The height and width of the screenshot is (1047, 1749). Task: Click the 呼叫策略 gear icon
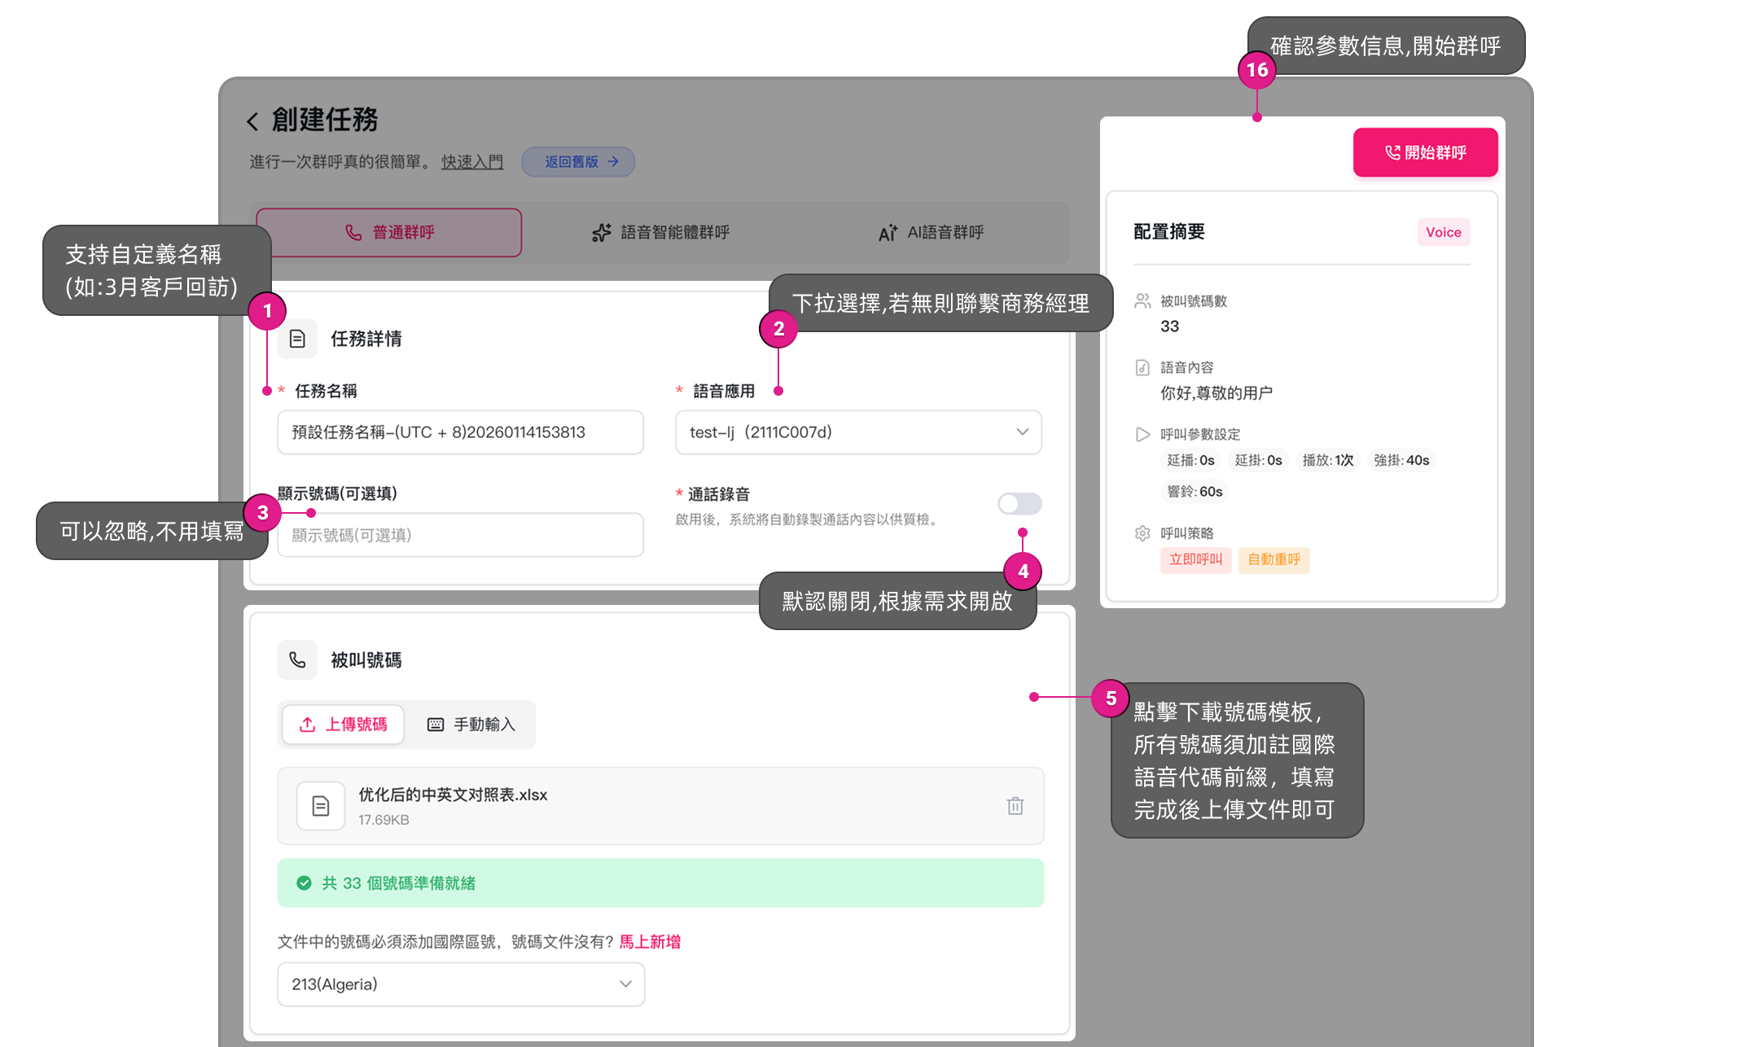1142,533
